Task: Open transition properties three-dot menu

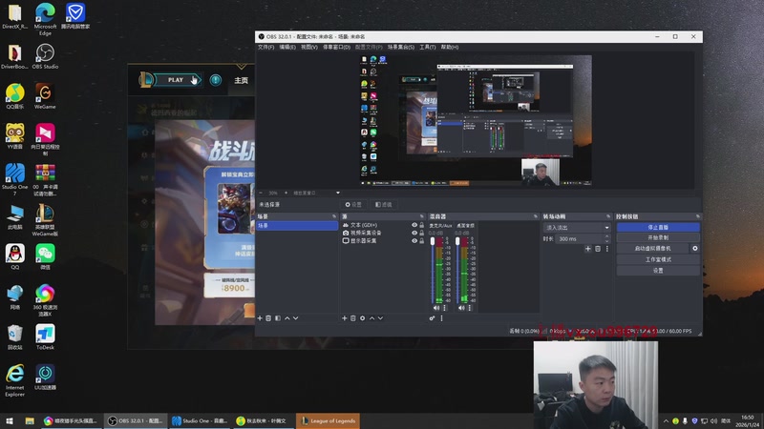Action: [x=607, y=249]
